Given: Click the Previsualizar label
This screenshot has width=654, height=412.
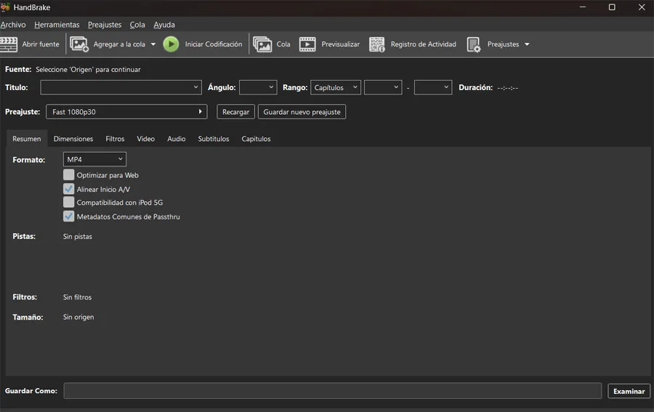Looking at the screenshot, I should pyautogui.click(x=340, y=44).
